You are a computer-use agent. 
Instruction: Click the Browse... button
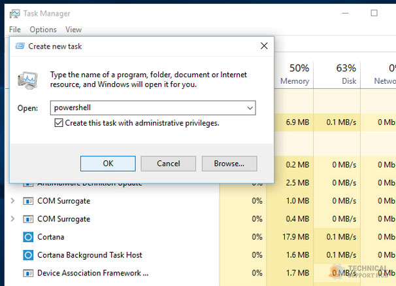click(x=229, y=164)
